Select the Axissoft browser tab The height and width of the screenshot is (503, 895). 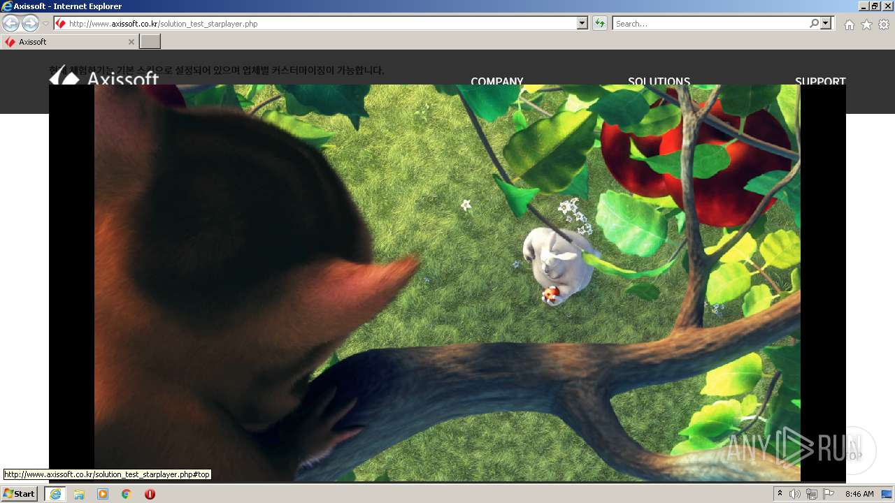point(69,42)
